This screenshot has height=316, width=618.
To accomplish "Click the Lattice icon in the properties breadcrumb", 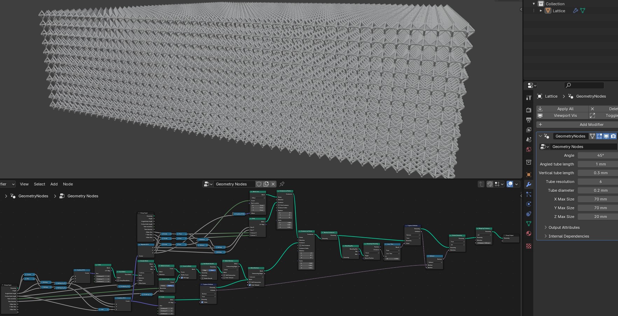I will 540,96.
